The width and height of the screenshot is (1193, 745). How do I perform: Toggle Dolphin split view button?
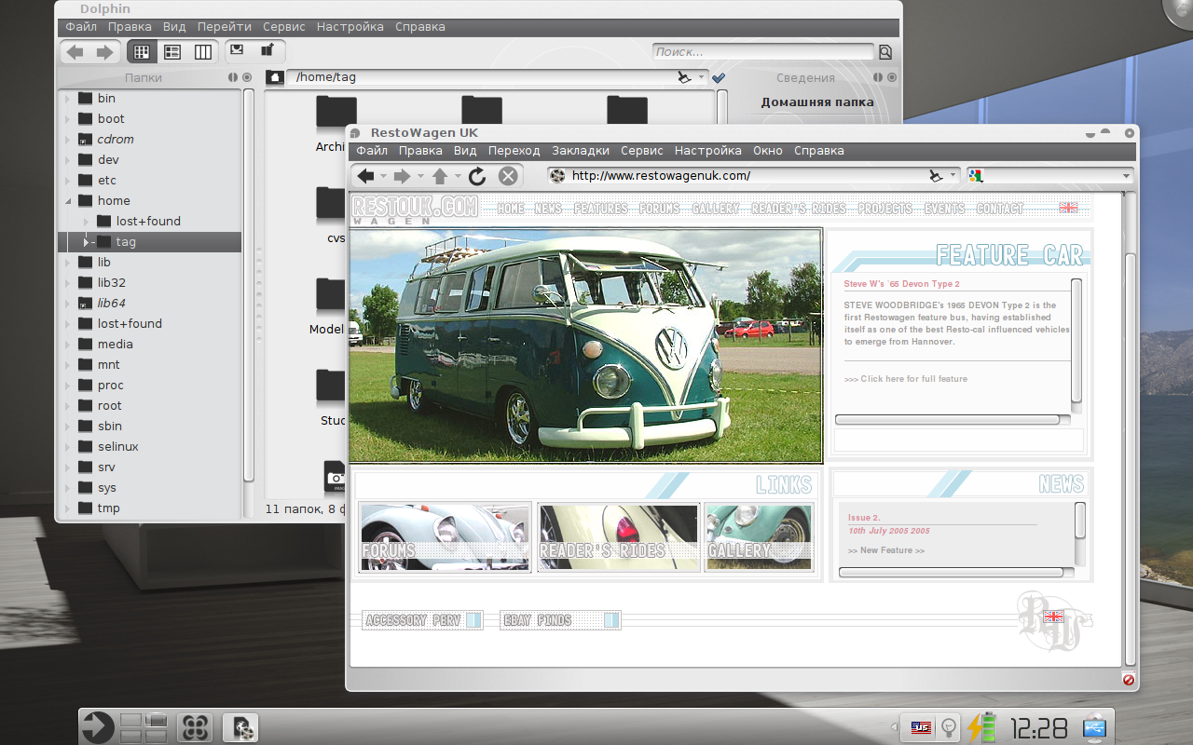pos(267,51)
